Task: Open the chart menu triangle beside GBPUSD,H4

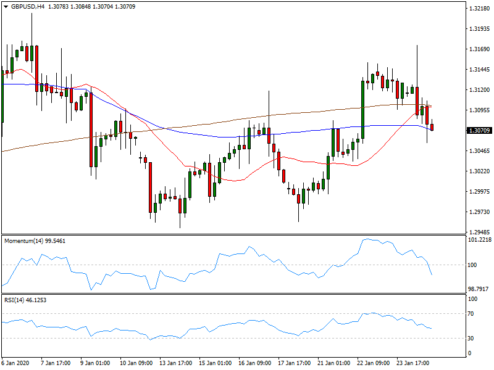Action: [x=6, y=7]
